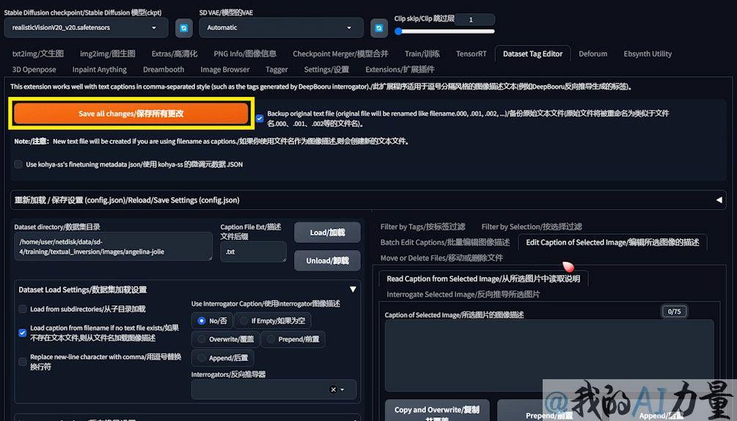Screen dimensions: 737x421
Task: Switch to the Dreambooth tab
Action: click(x=164, y=70)
